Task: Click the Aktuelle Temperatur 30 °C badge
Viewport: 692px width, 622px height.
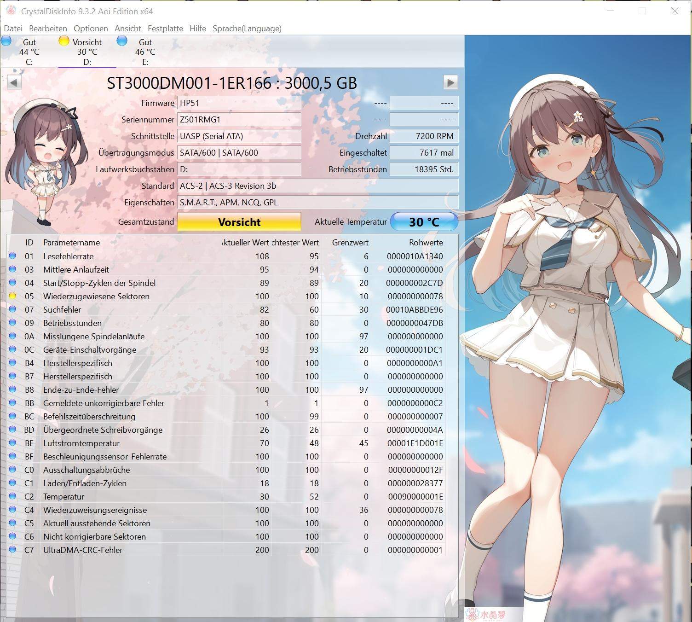Action: click(x=423, y=221)
